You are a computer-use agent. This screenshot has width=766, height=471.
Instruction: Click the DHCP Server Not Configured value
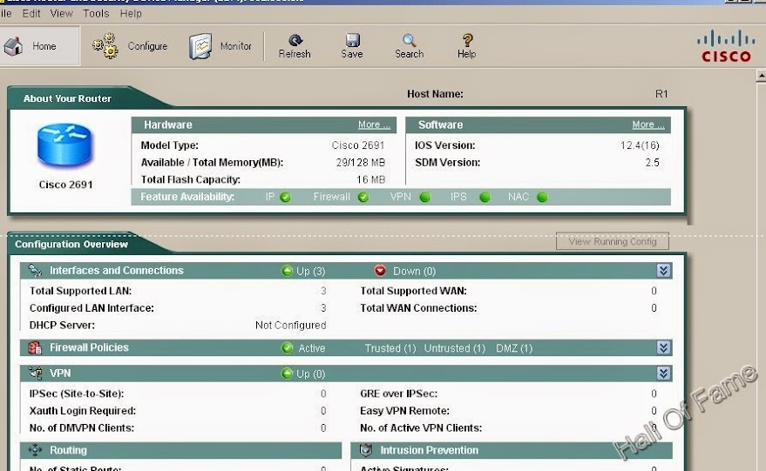(x=290, y=325)
